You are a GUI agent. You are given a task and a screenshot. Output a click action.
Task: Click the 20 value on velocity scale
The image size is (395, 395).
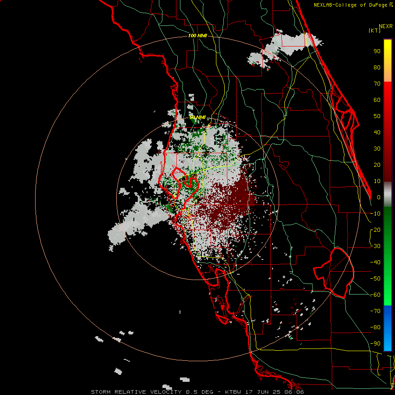(377, 165)
